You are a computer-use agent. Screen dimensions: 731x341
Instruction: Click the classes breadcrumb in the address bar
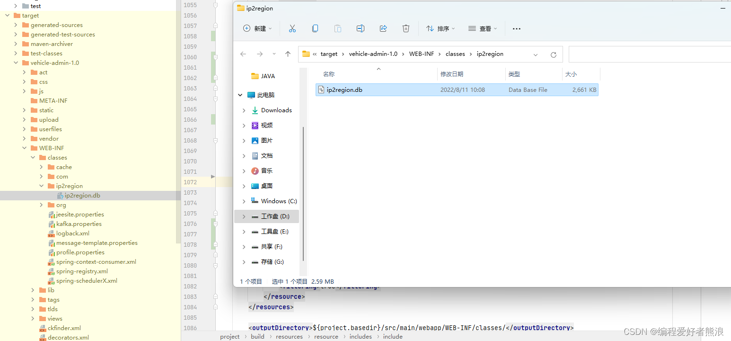[455, 54]
